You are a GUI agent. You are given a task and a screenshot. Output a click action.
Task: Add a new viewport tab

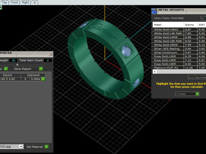(35, 3)
